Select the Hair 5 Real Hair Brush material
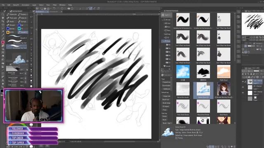The height and width of the screenshot is (148, 264). (203, 37)
